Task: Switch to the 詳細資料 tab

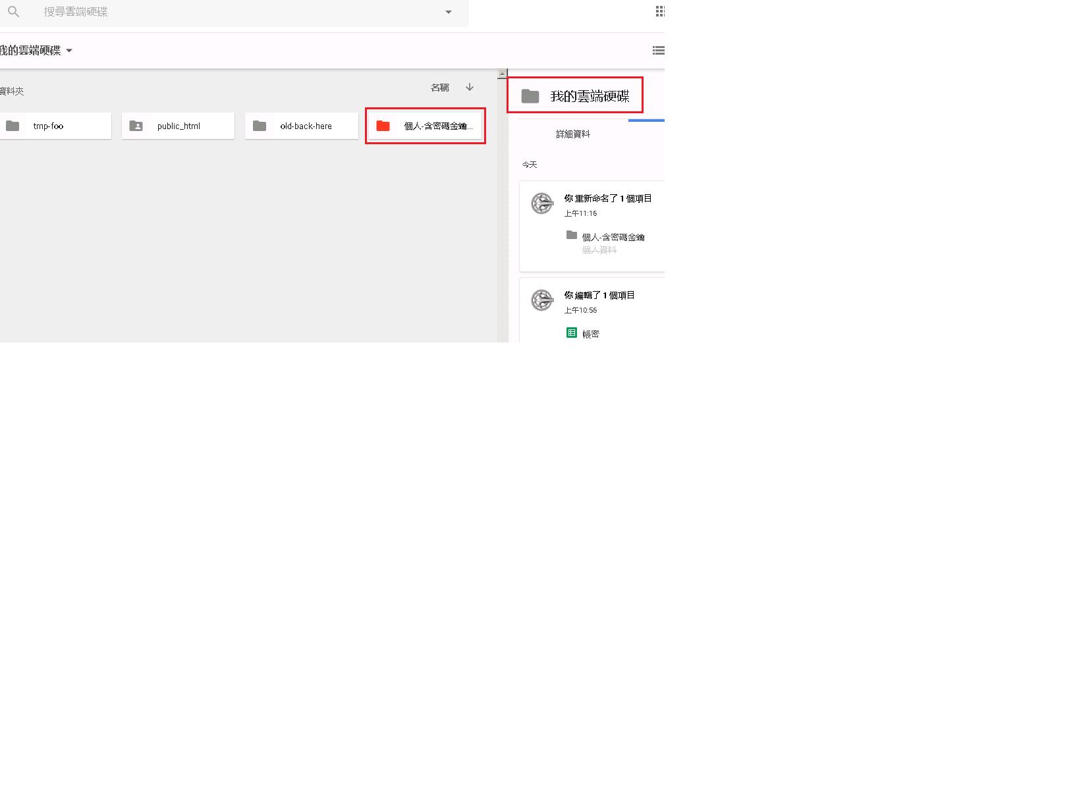Action: tap(572, 134)
